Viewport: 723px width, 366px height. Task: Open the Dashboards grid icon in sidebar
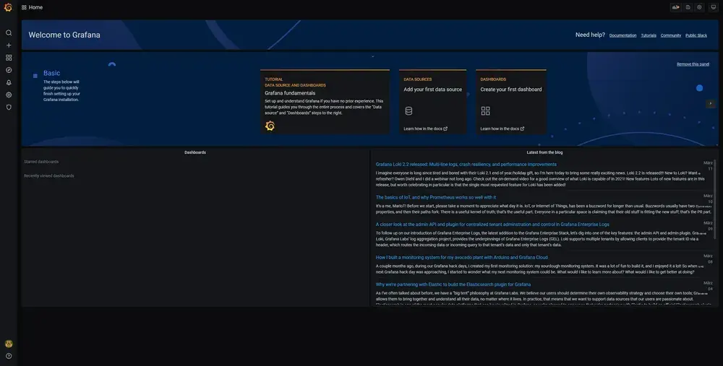[x=9, y=57]
